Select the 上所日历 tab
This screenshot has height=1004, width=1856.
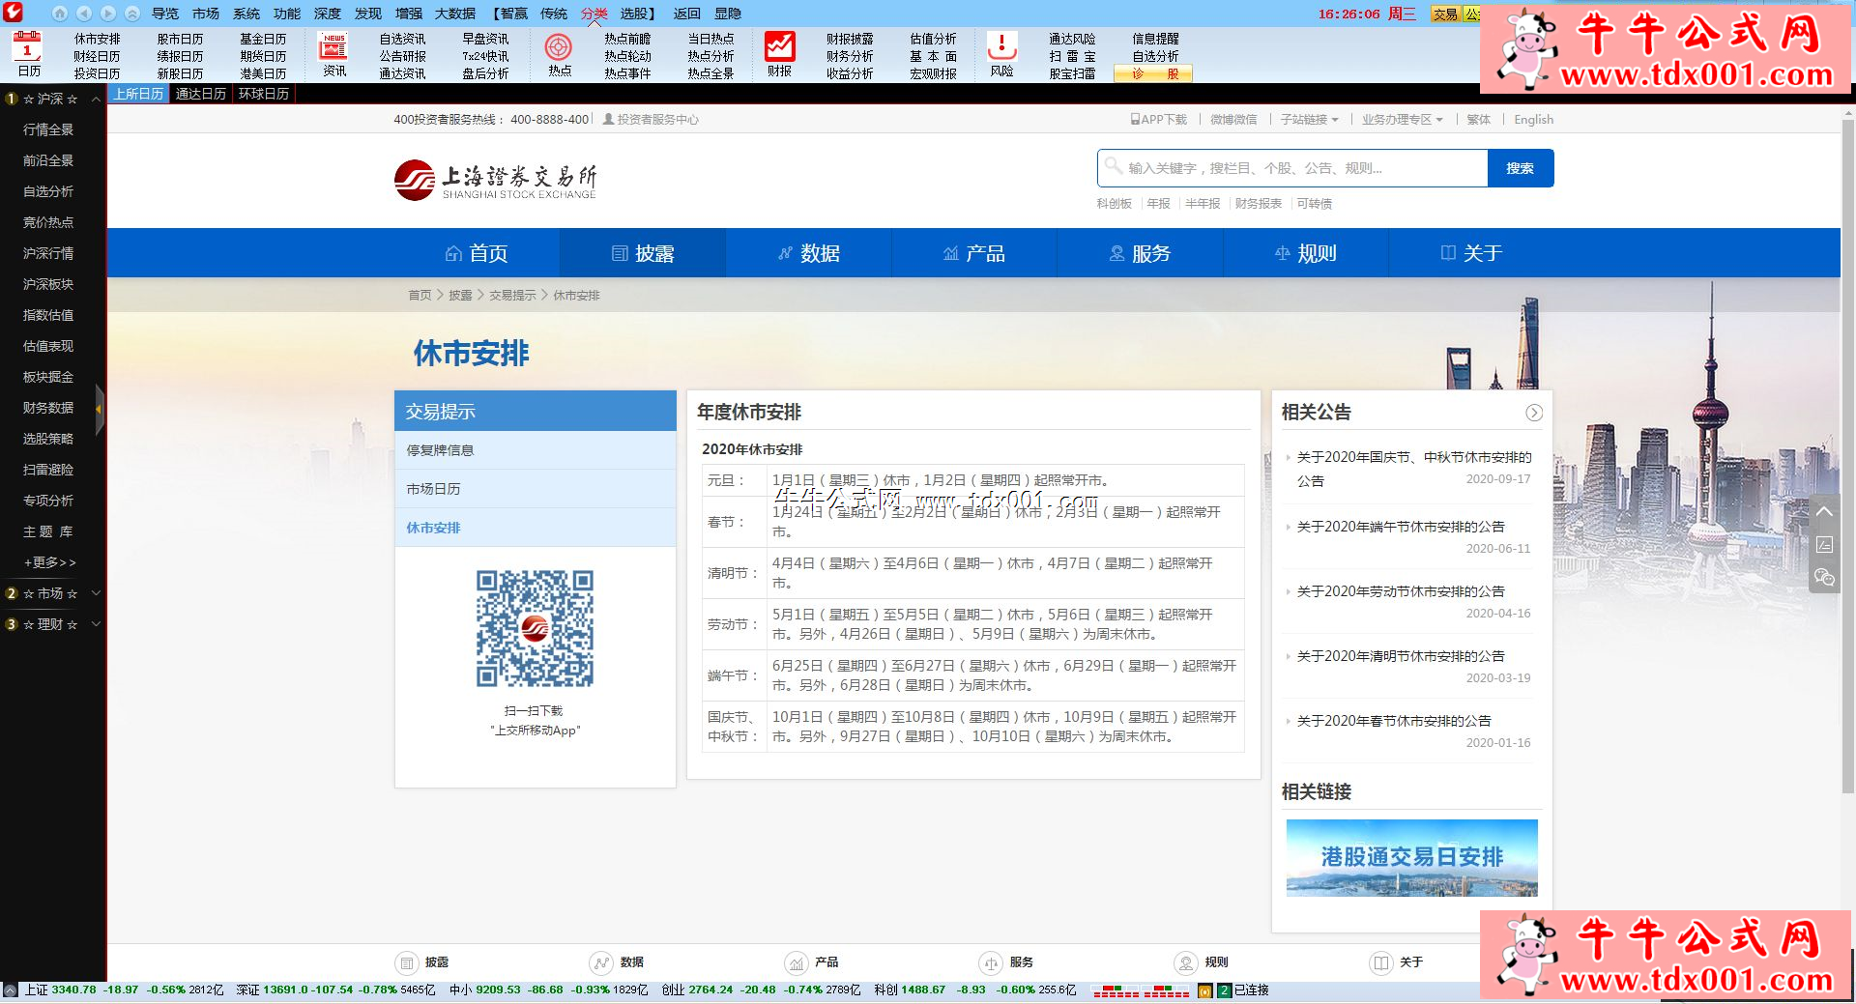138,94
